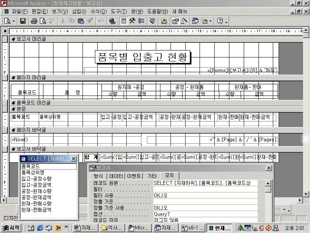This screenshot has height=233, width=310.
Task: Expand the New Object dropdown arrow
Action: (x=210, y=21)
